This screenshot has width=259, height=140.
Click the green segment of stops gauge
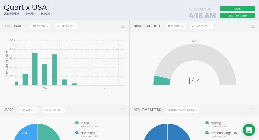point(161,81)
